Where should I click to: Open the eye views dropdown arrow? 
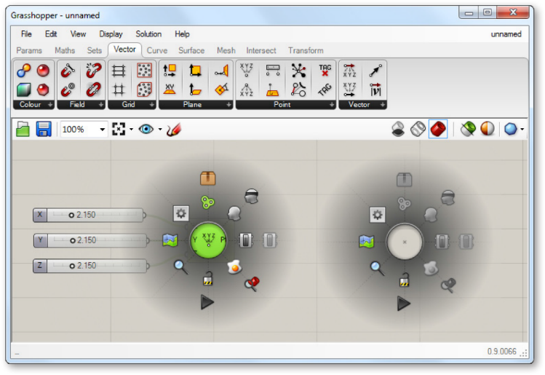(x=160, y=130)
